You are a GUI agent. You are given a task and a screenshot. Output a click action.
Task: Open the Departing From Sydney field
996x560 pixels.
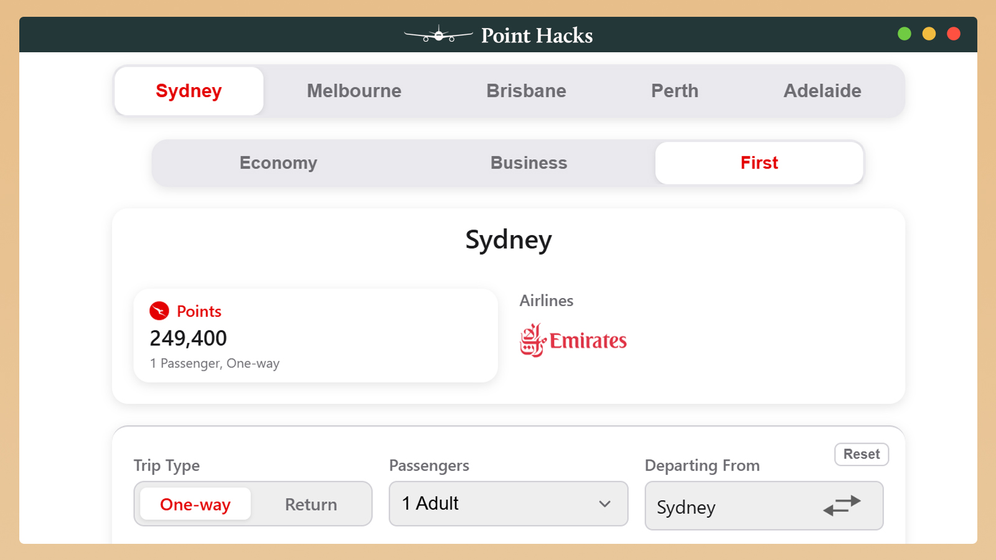pyautogui.click(x=728, y=506)
